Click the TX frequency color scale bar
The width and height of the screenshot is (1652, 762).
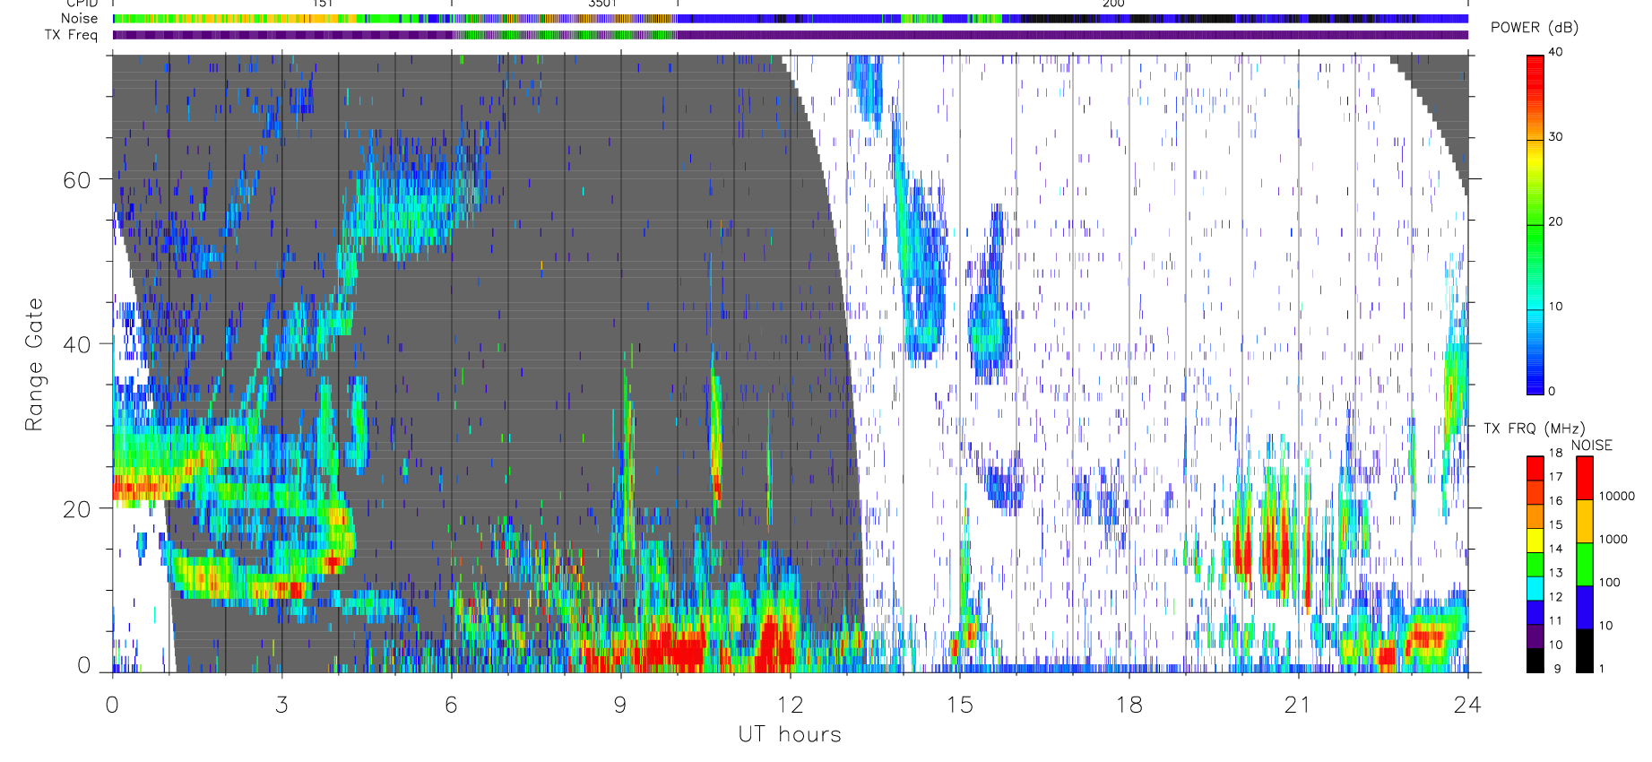(1535, 564)
